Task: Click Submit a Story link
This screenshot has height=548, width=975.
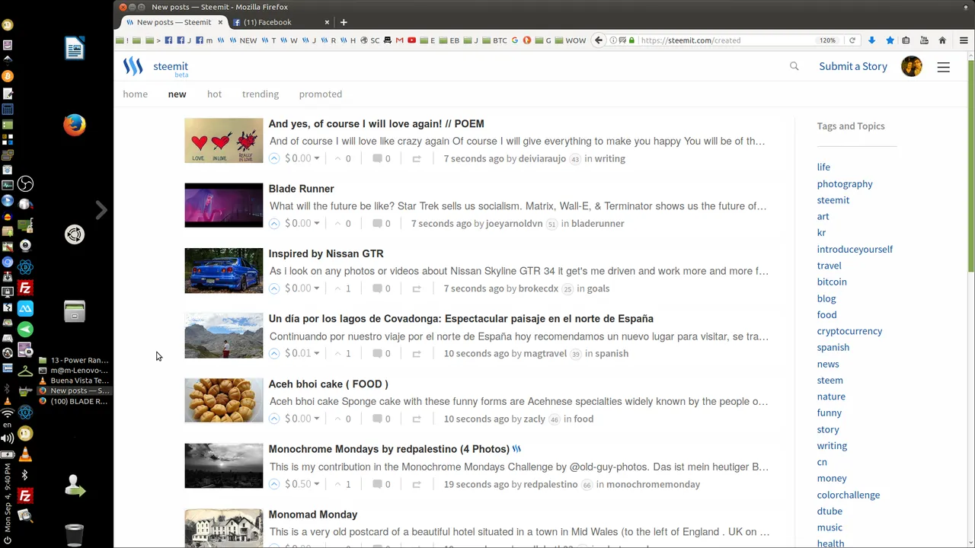Action: 853,66
